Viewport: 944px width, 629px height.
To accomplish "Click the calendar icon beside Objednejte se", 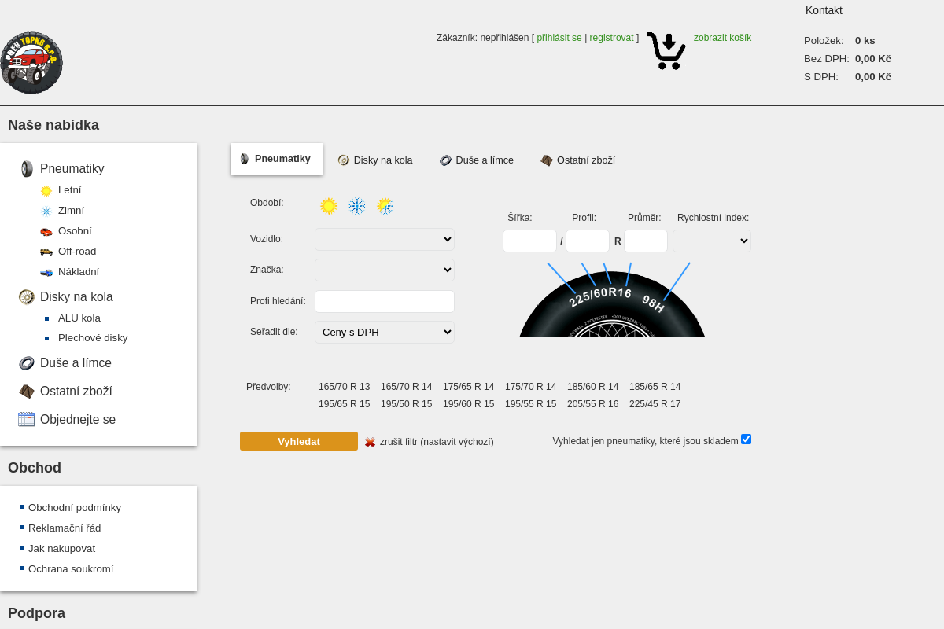I will point(27,419).
